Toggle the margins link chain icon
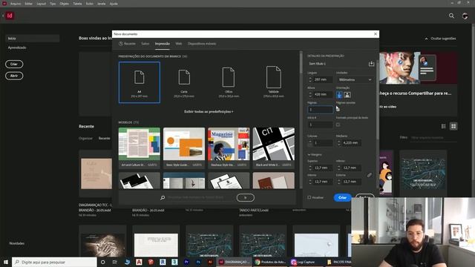 click(370, 175)
